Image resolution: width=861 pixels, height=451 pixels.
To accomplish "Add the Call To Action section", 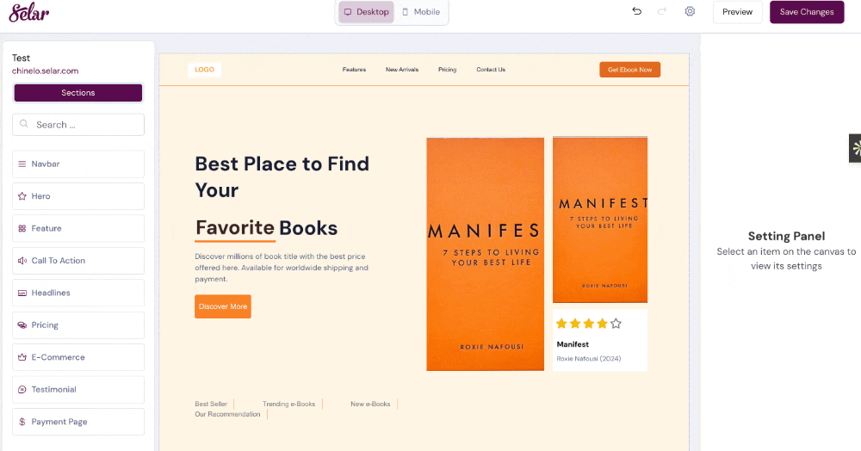I will (78, 261).
